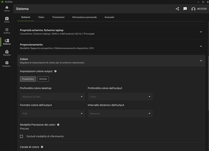
Task: Expand Proprietà schermo section chevron
Action: pos(201,32)
